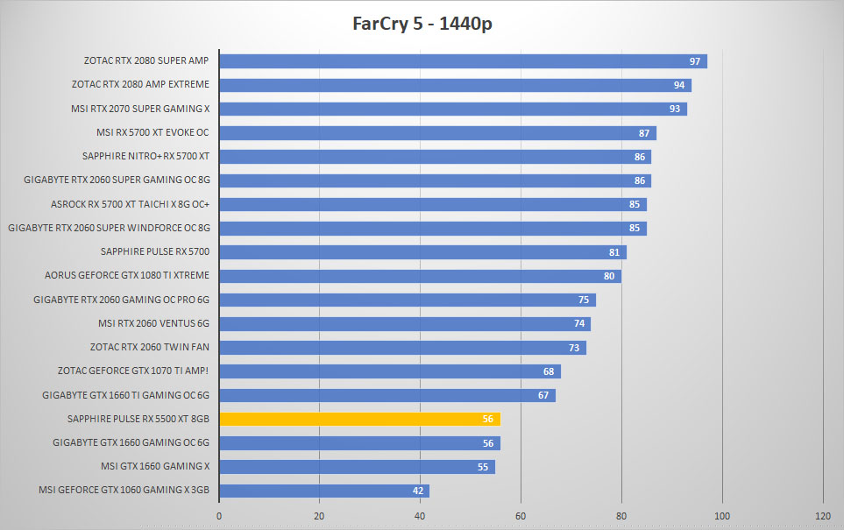Viewport: 844px width, 530px height.
Task: Click the 68 data value
Action: pyautogui.click(x=549, y=371)
